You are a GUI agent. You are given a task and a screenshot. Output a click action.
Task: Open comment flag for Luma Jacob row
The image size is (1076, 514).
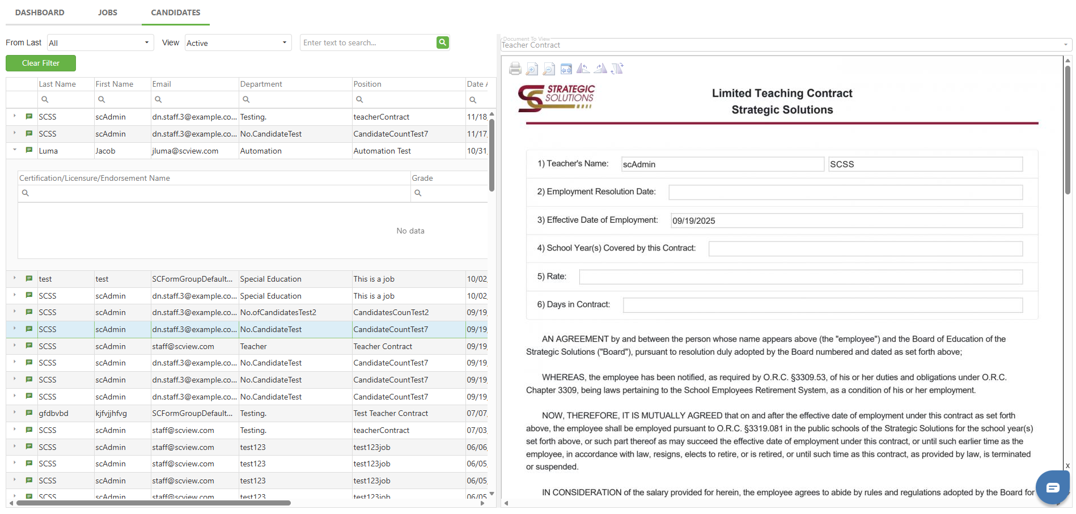(29, 150)
